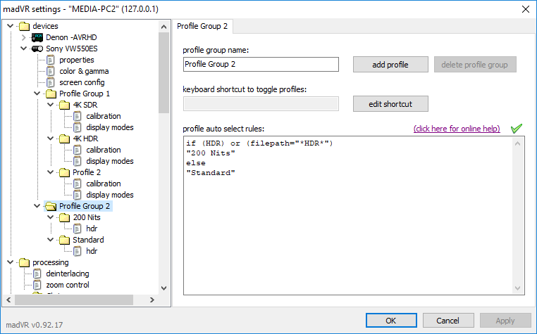Image resolution: width=537 pixels, height=334 pixels.
Task: Select the processing folder icon
Action: tap(24, 262)
